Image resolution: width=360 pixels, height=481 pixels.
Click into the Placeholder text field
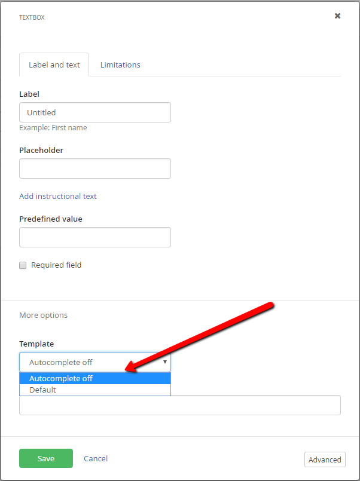tap(95, 168)
